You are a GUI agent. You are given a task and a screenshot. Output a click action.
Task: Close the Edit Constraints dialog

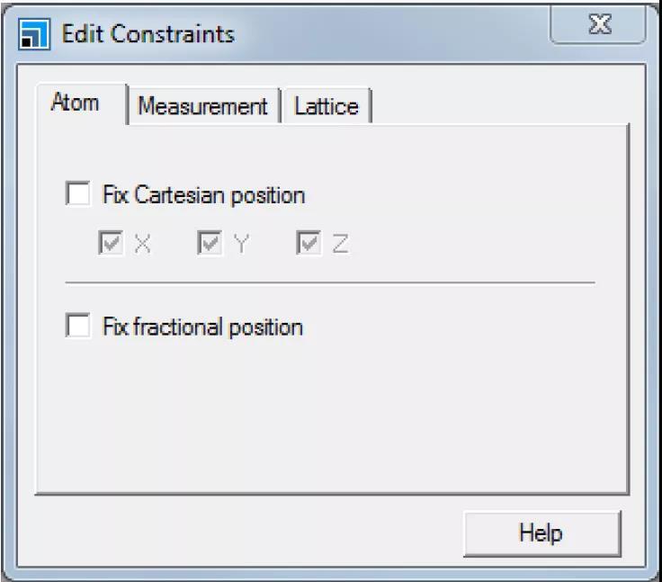(599, 27)
